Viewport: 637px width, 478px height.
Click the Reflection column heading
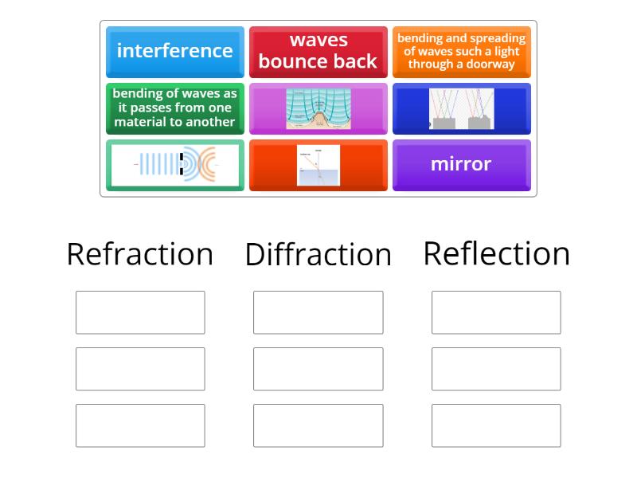pos(495,252)
